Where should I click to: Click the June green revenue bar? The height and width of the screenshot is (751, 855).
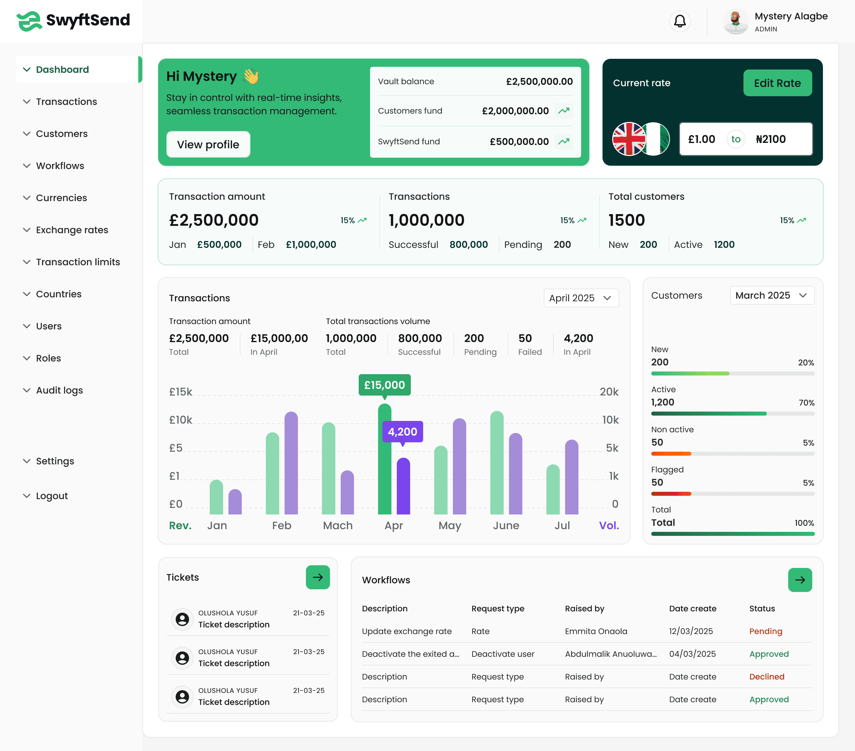click(497, 462)
